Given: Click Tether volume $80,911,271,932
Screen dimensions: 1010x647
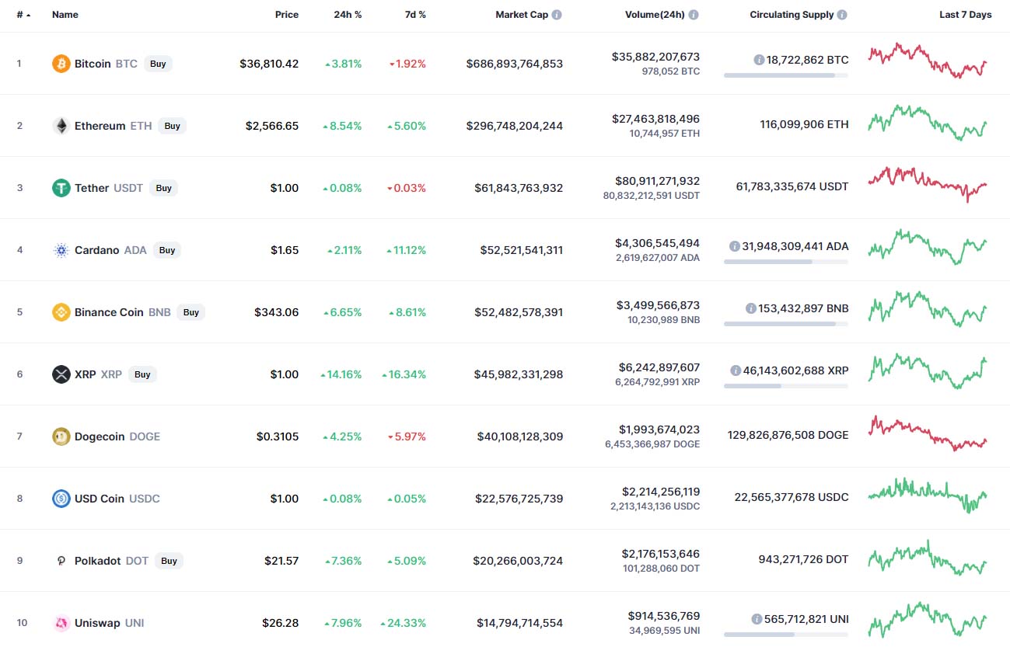Looking at the screenshot, I should pyautogui.click(x=658, y=181).
